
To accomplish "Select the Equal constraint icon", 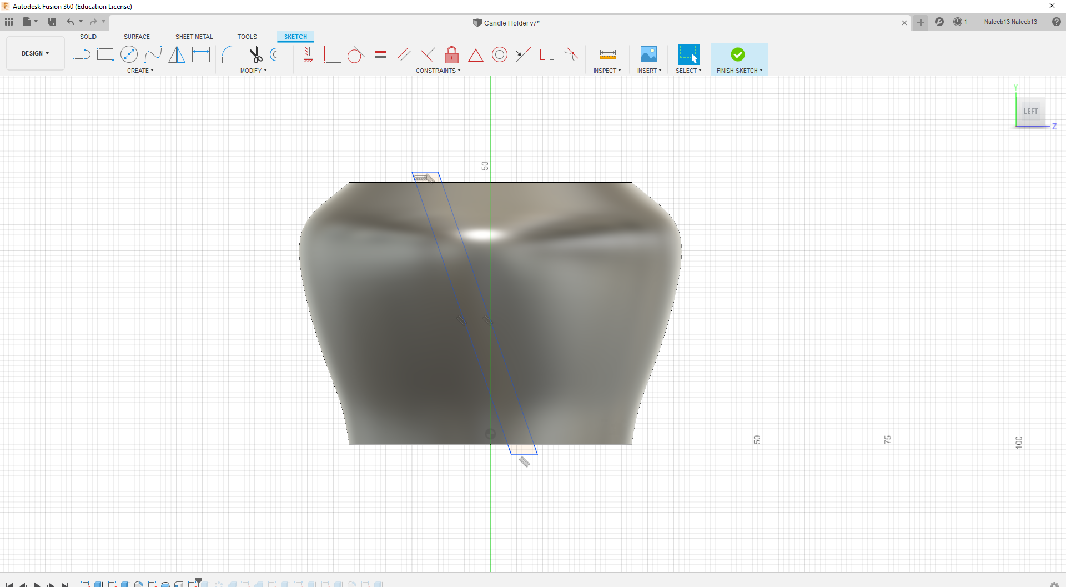I will [x=380, y=54].
